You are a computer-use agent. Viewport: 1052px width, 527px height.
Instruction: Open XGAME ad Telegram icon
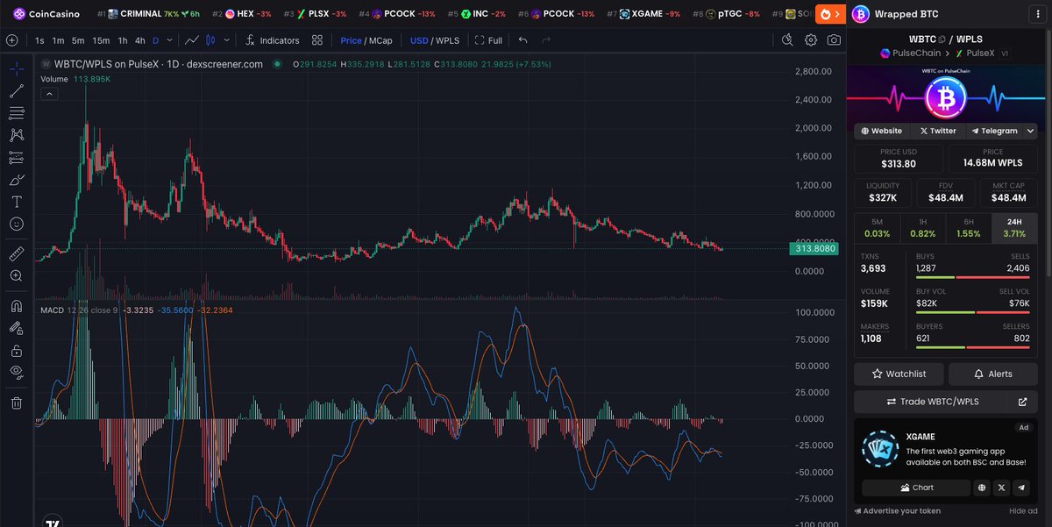[x=1022, y=488]
